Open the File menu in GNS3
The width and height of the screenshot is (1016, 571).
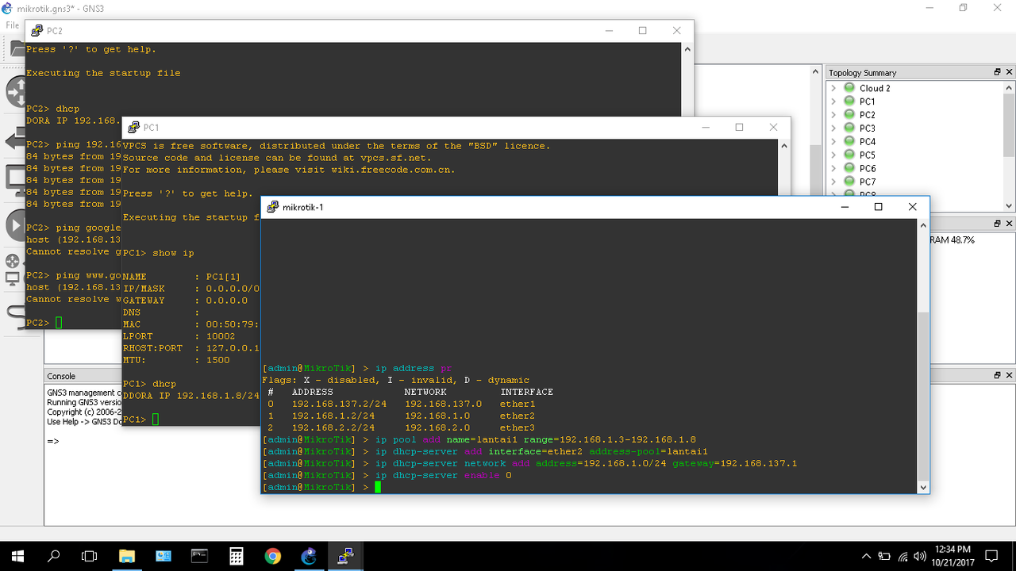(x=12, y=25)
